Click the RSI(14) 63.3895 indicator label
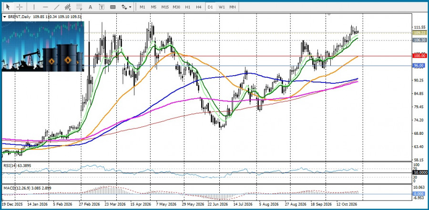 (16, 165)
